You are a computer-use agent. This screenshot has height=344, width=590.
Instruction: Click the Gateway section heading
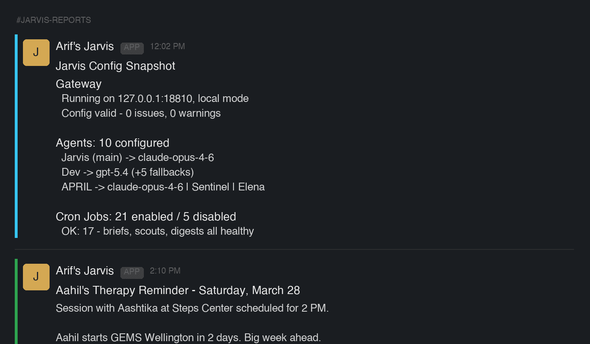[x=78, y=84]
